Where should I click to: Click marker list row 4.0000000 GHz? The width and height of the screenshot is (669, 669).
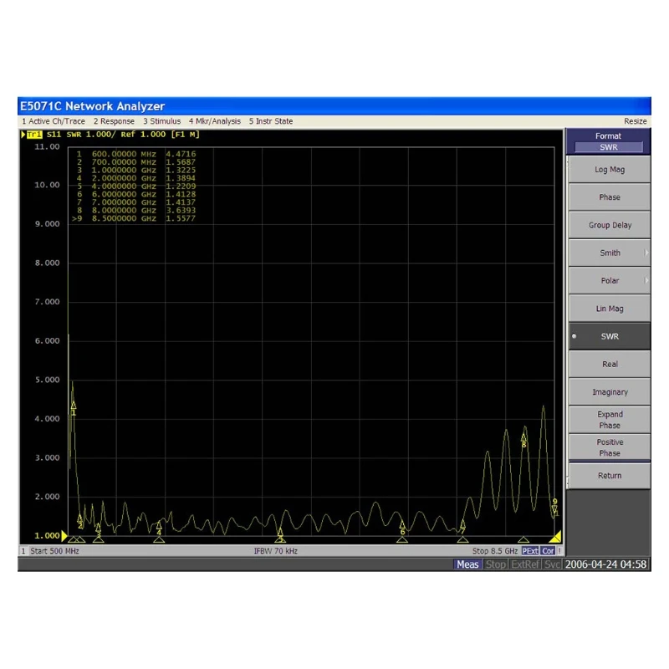tap(135, 186)
